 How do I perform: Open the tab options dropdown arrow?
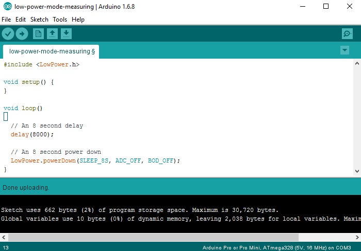[x=344, y=50]
